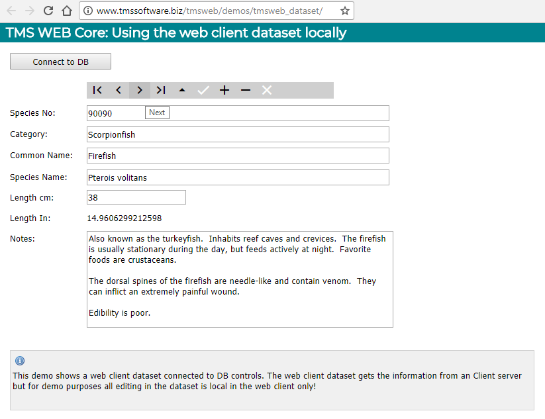The height and width of the screenshot is (419, 545).
Task: Bookmark this page with the star
Action: click(345, 11)
